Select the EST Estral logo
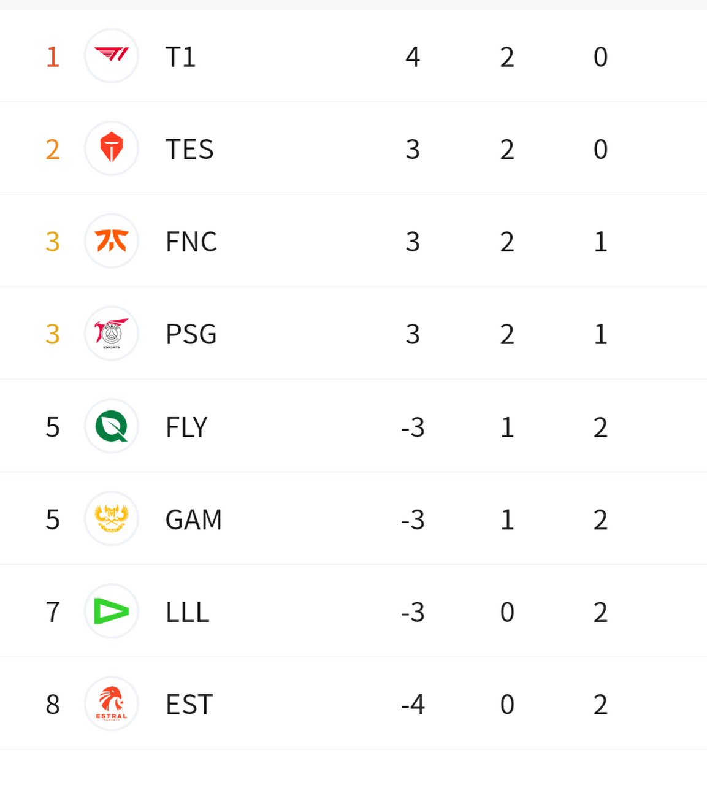Screen dimensions: 707x785 [112, 704]
